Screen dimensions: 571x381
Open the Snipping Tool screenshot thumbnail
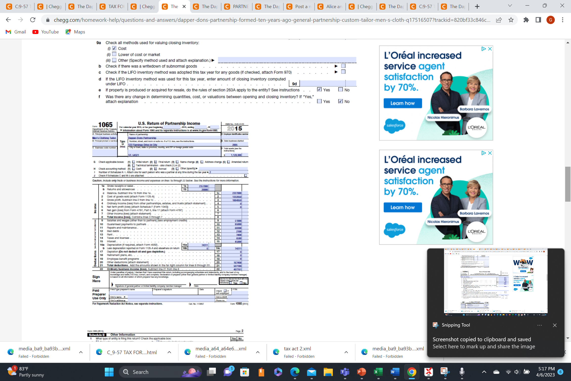[x=496, y=282]
